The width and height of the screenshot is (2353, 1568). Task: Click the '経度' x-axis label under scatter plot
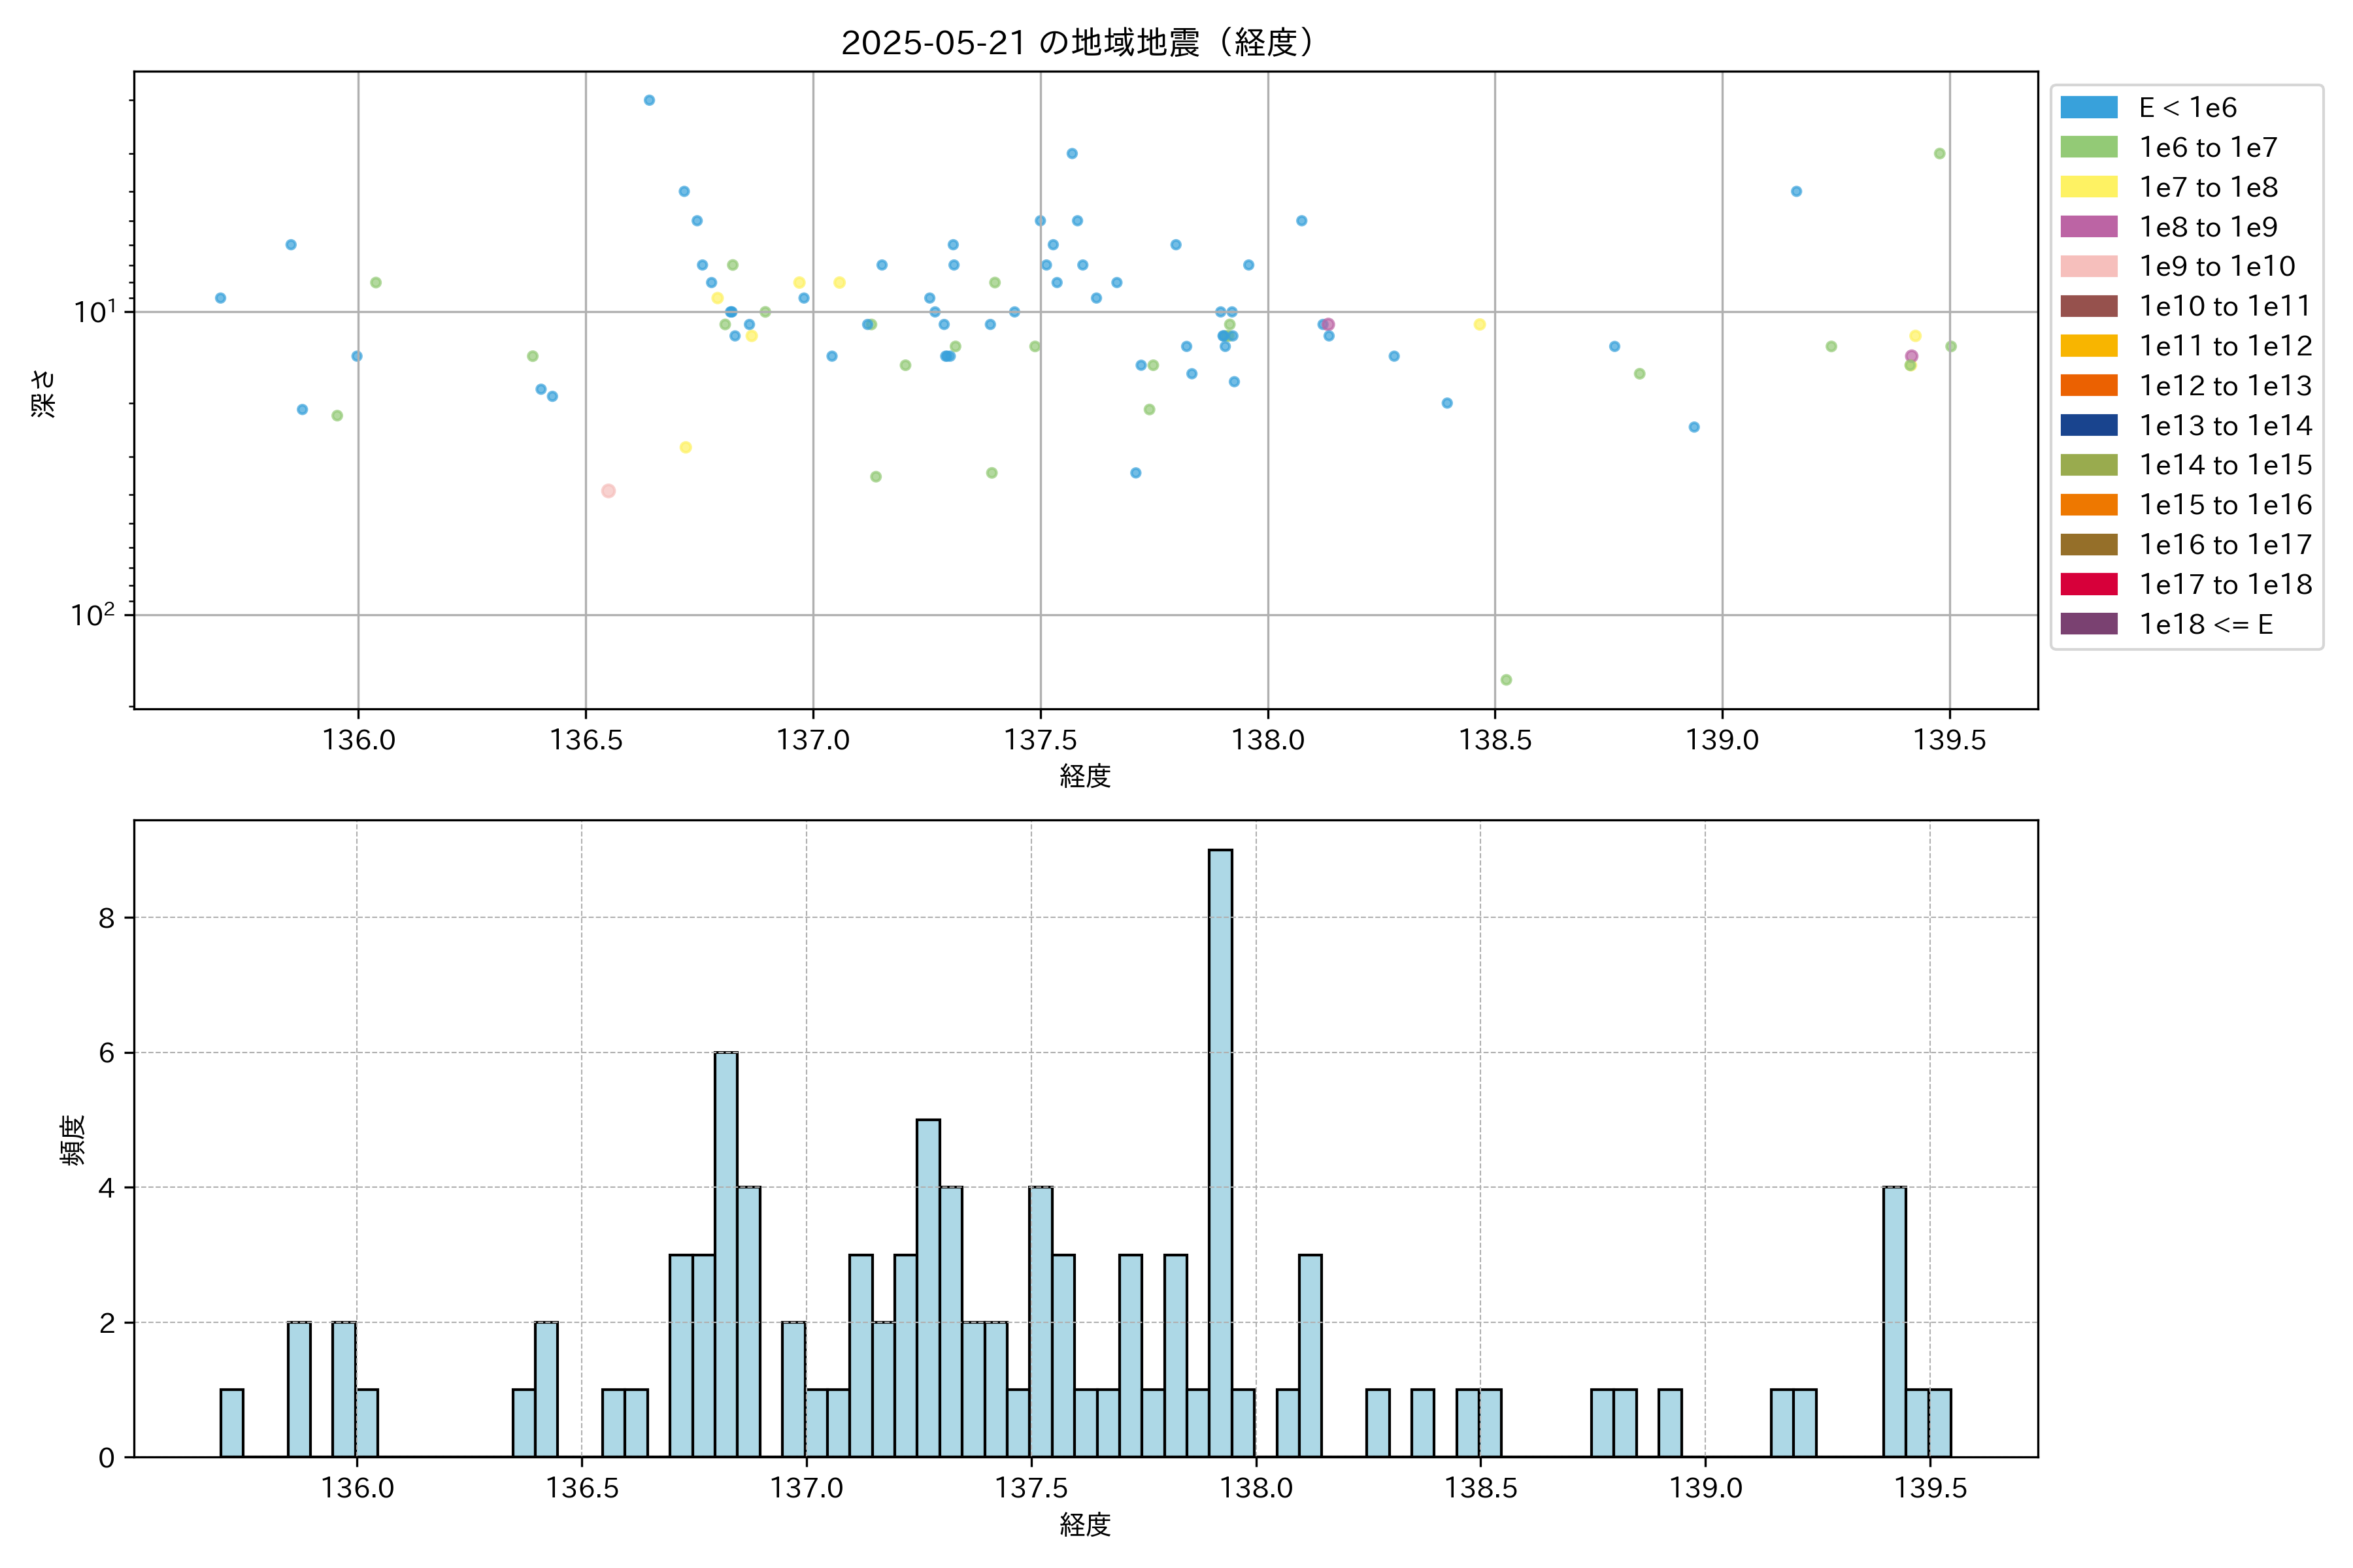coord(1086,776)
